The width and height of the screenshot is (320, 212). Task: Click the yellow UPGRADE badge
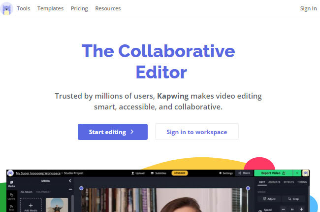click(180, 173)
